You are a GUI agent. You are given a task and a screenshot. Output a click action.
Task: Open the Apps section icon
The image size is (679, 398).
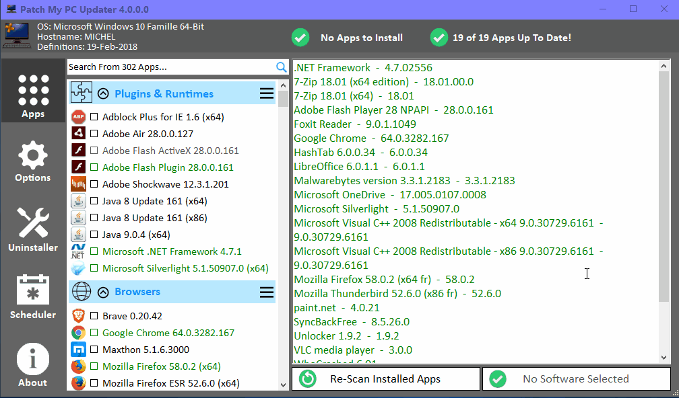34,90
